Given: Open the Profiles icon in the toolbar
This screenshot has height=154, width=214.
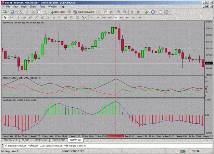Looking at the screenshot, I should [12, 12].
